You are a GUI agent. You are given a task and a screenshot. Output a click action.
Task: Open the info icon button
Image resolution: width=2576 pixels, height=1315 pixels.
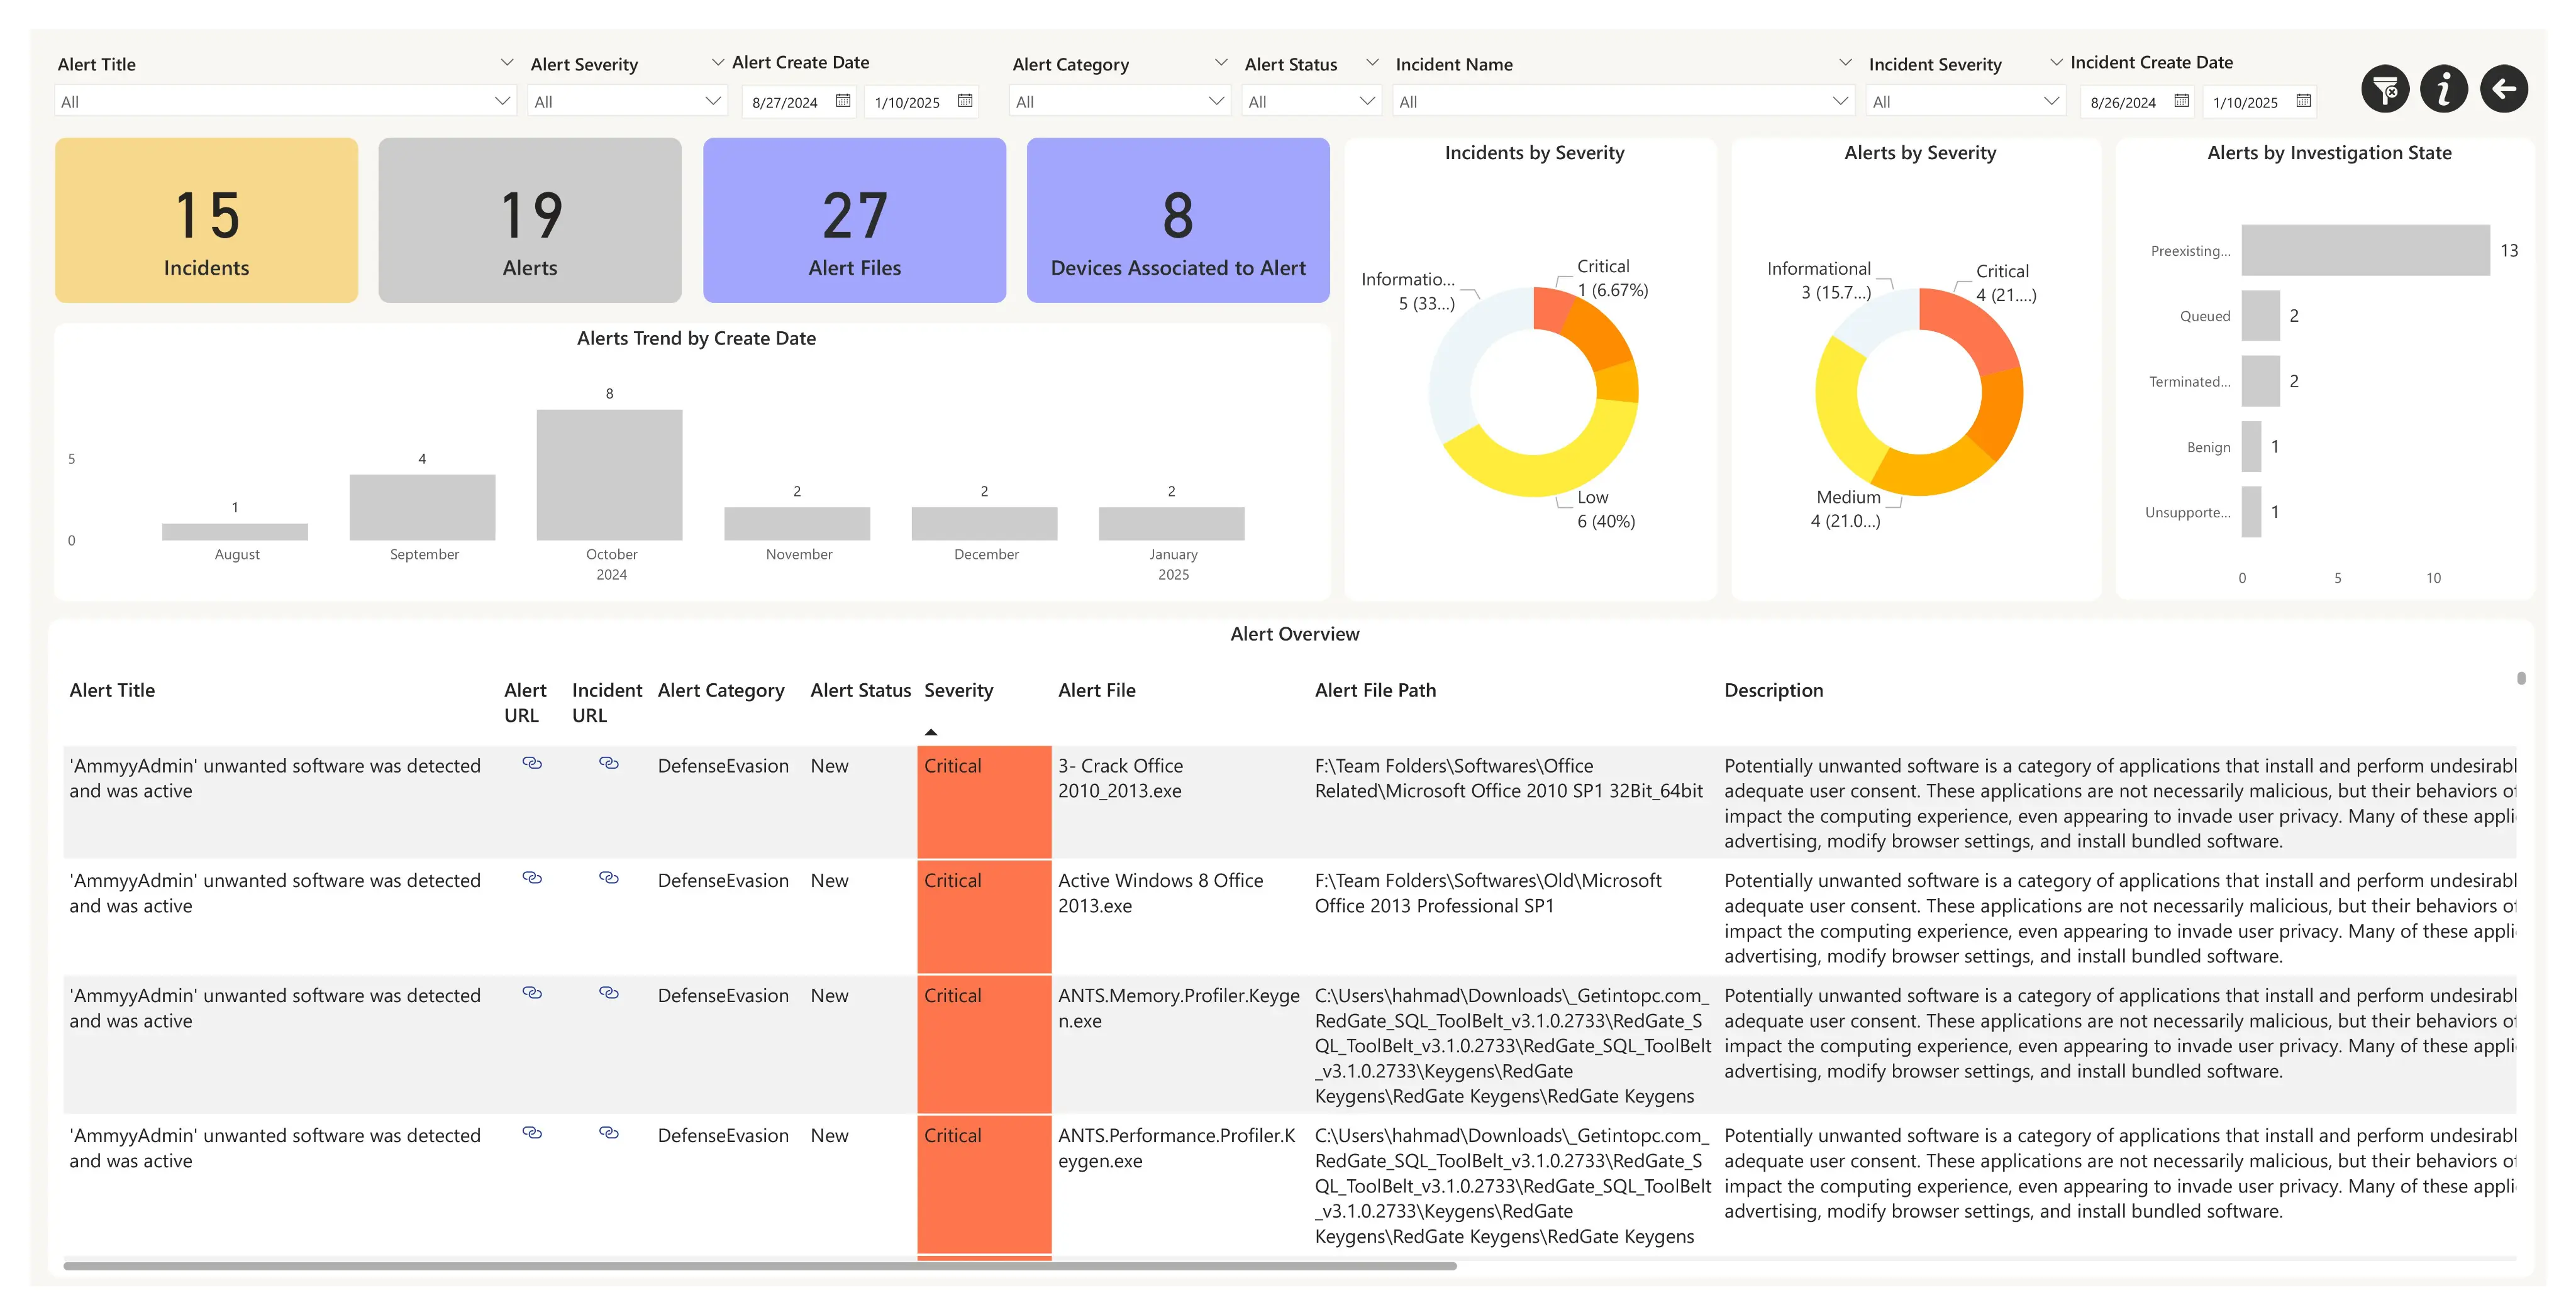coord(2444,90)
